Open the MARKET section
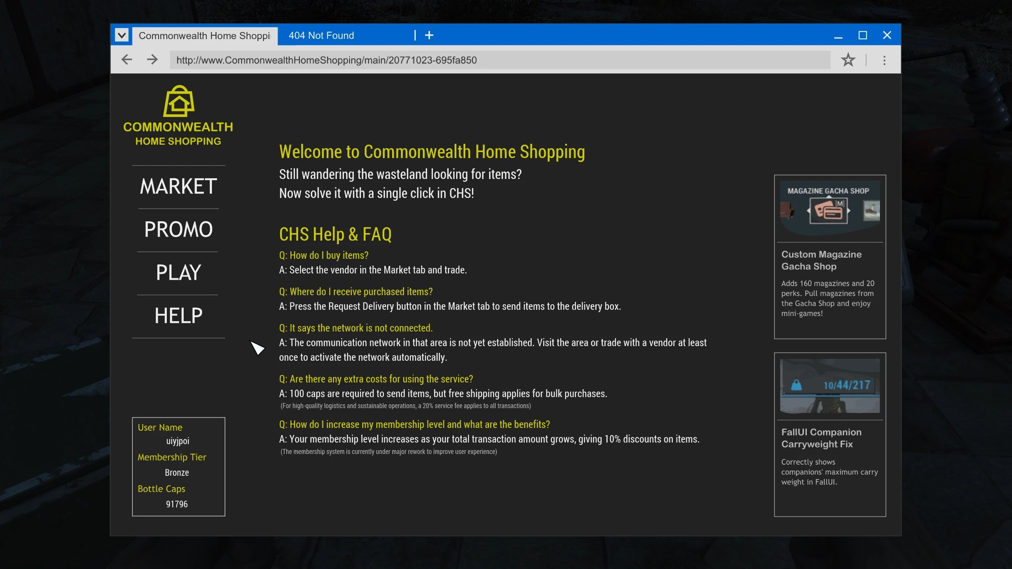 178,187
